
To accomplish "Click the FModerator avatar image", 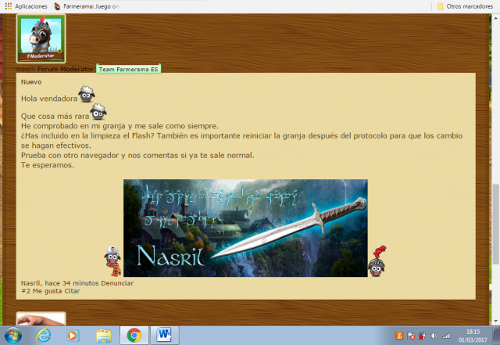I will click(41, 37).
